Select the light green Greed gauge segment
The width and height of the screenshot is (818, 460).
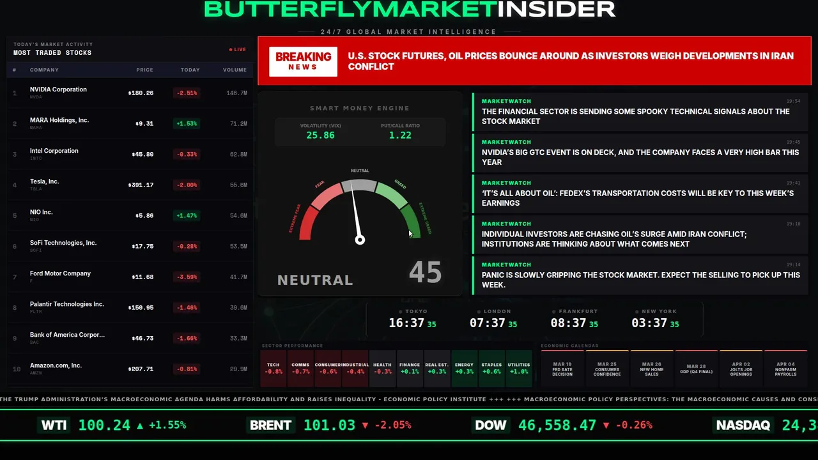click(391, 195)
